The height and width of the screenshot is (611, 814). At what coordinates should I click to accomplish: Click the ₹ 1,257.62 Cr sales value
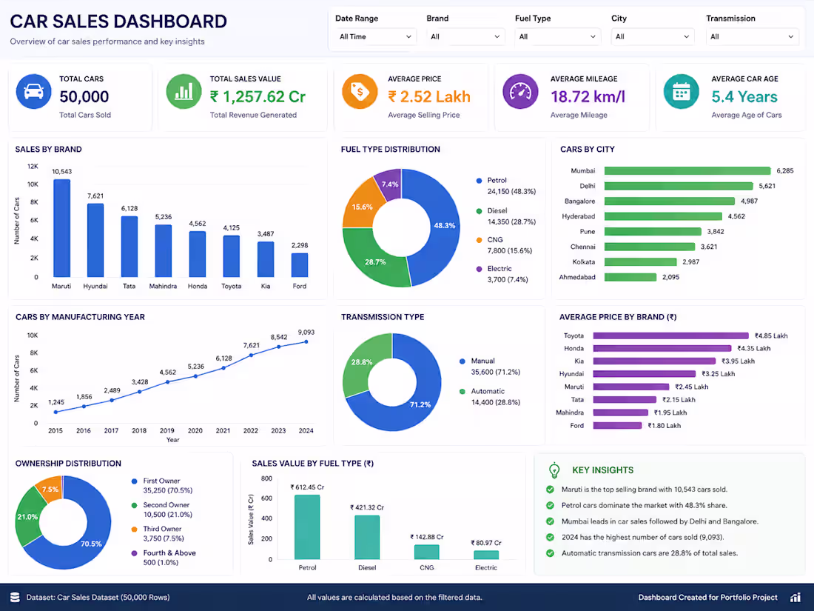coord(258,96)
